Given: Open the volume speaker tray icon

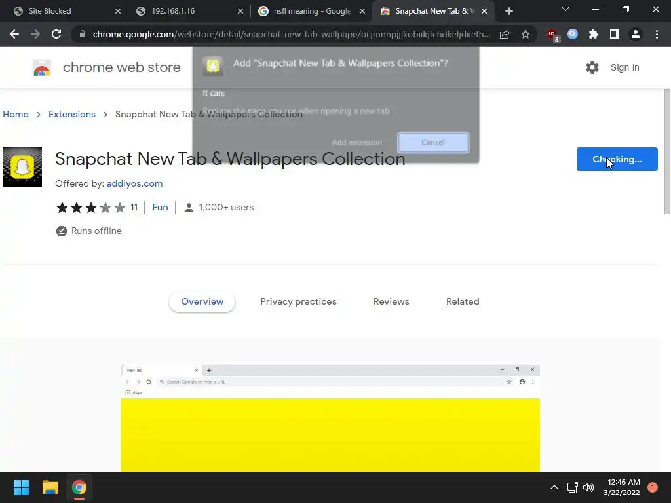Looking at the screenshot, I should click(588, 487).
